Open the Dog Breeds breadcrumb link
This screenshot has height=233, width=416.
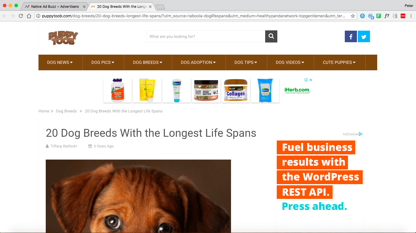[x=66, y=111]
